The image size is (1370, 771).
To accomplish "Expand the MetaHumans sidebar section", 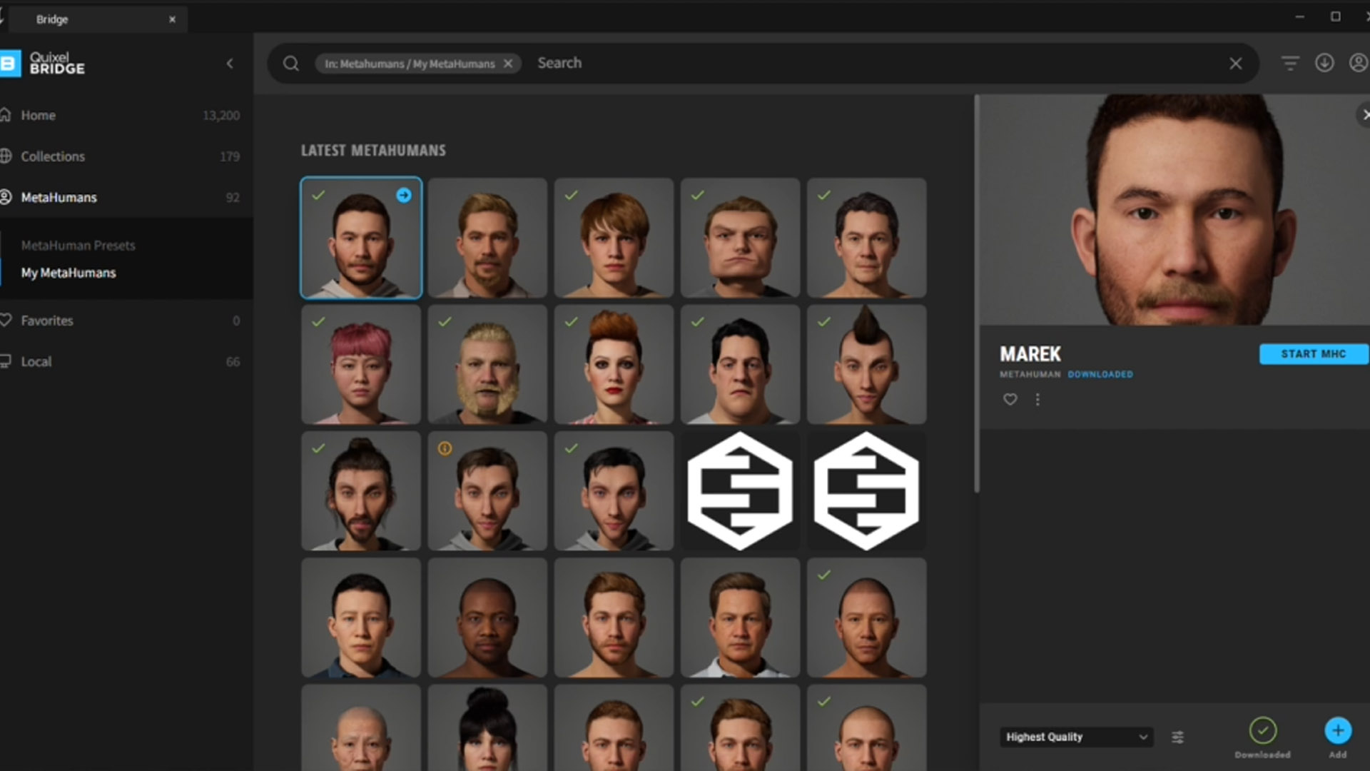I will coord(59,198).
